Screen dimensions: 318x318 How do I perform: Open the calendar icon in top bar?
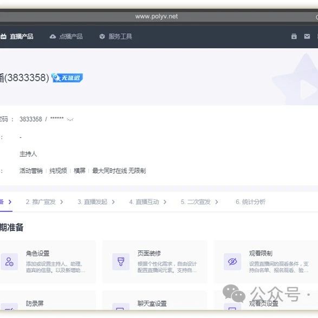tap(294, 37)
